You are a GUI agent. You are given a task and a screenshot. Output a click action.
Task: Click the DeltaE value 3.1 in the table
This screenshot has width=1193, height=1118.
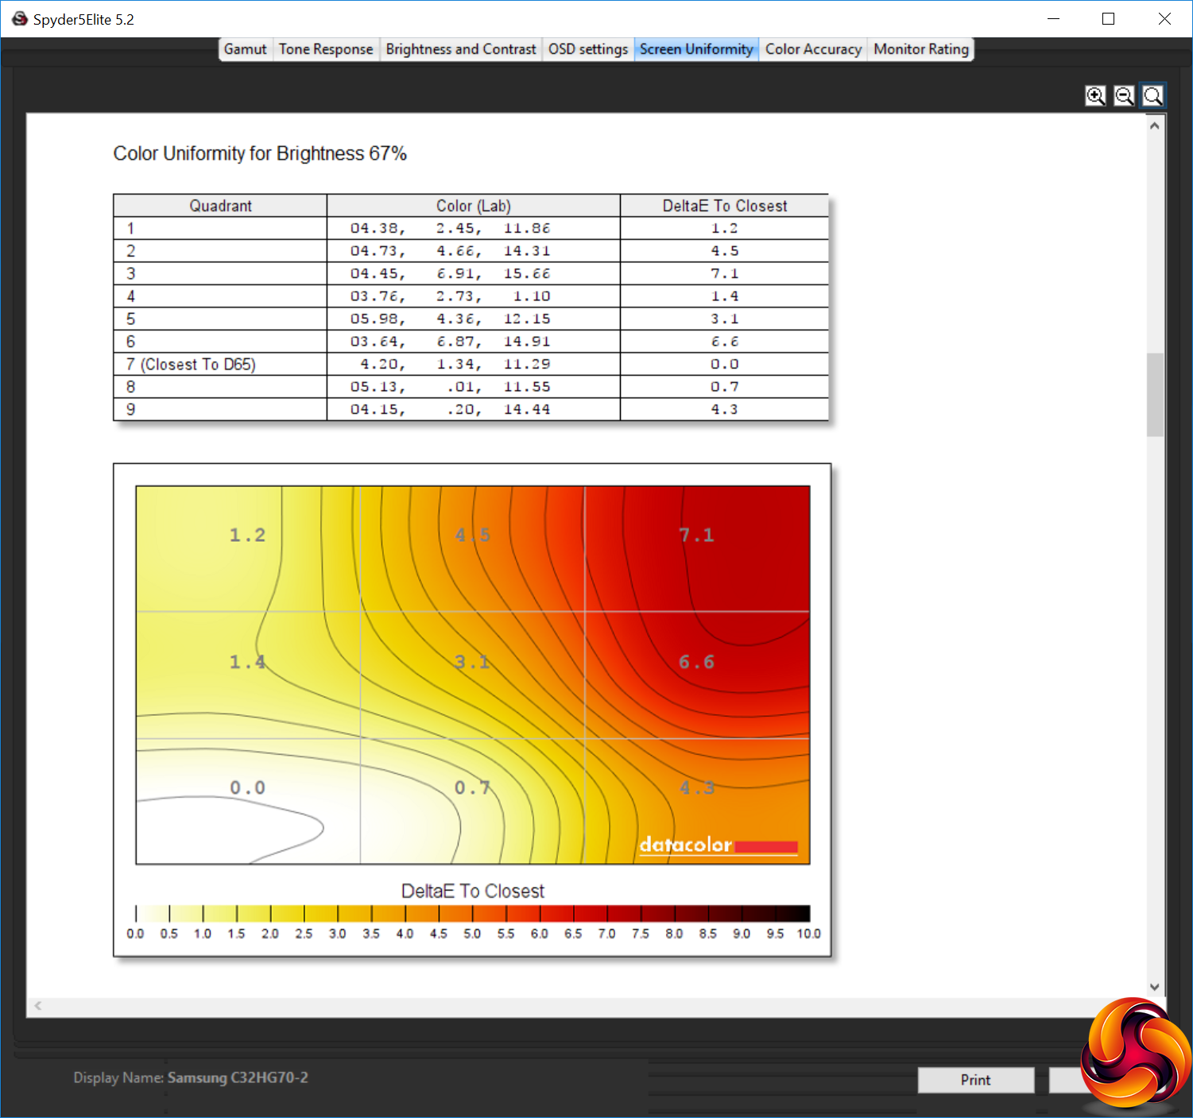[x=725, y=319]
